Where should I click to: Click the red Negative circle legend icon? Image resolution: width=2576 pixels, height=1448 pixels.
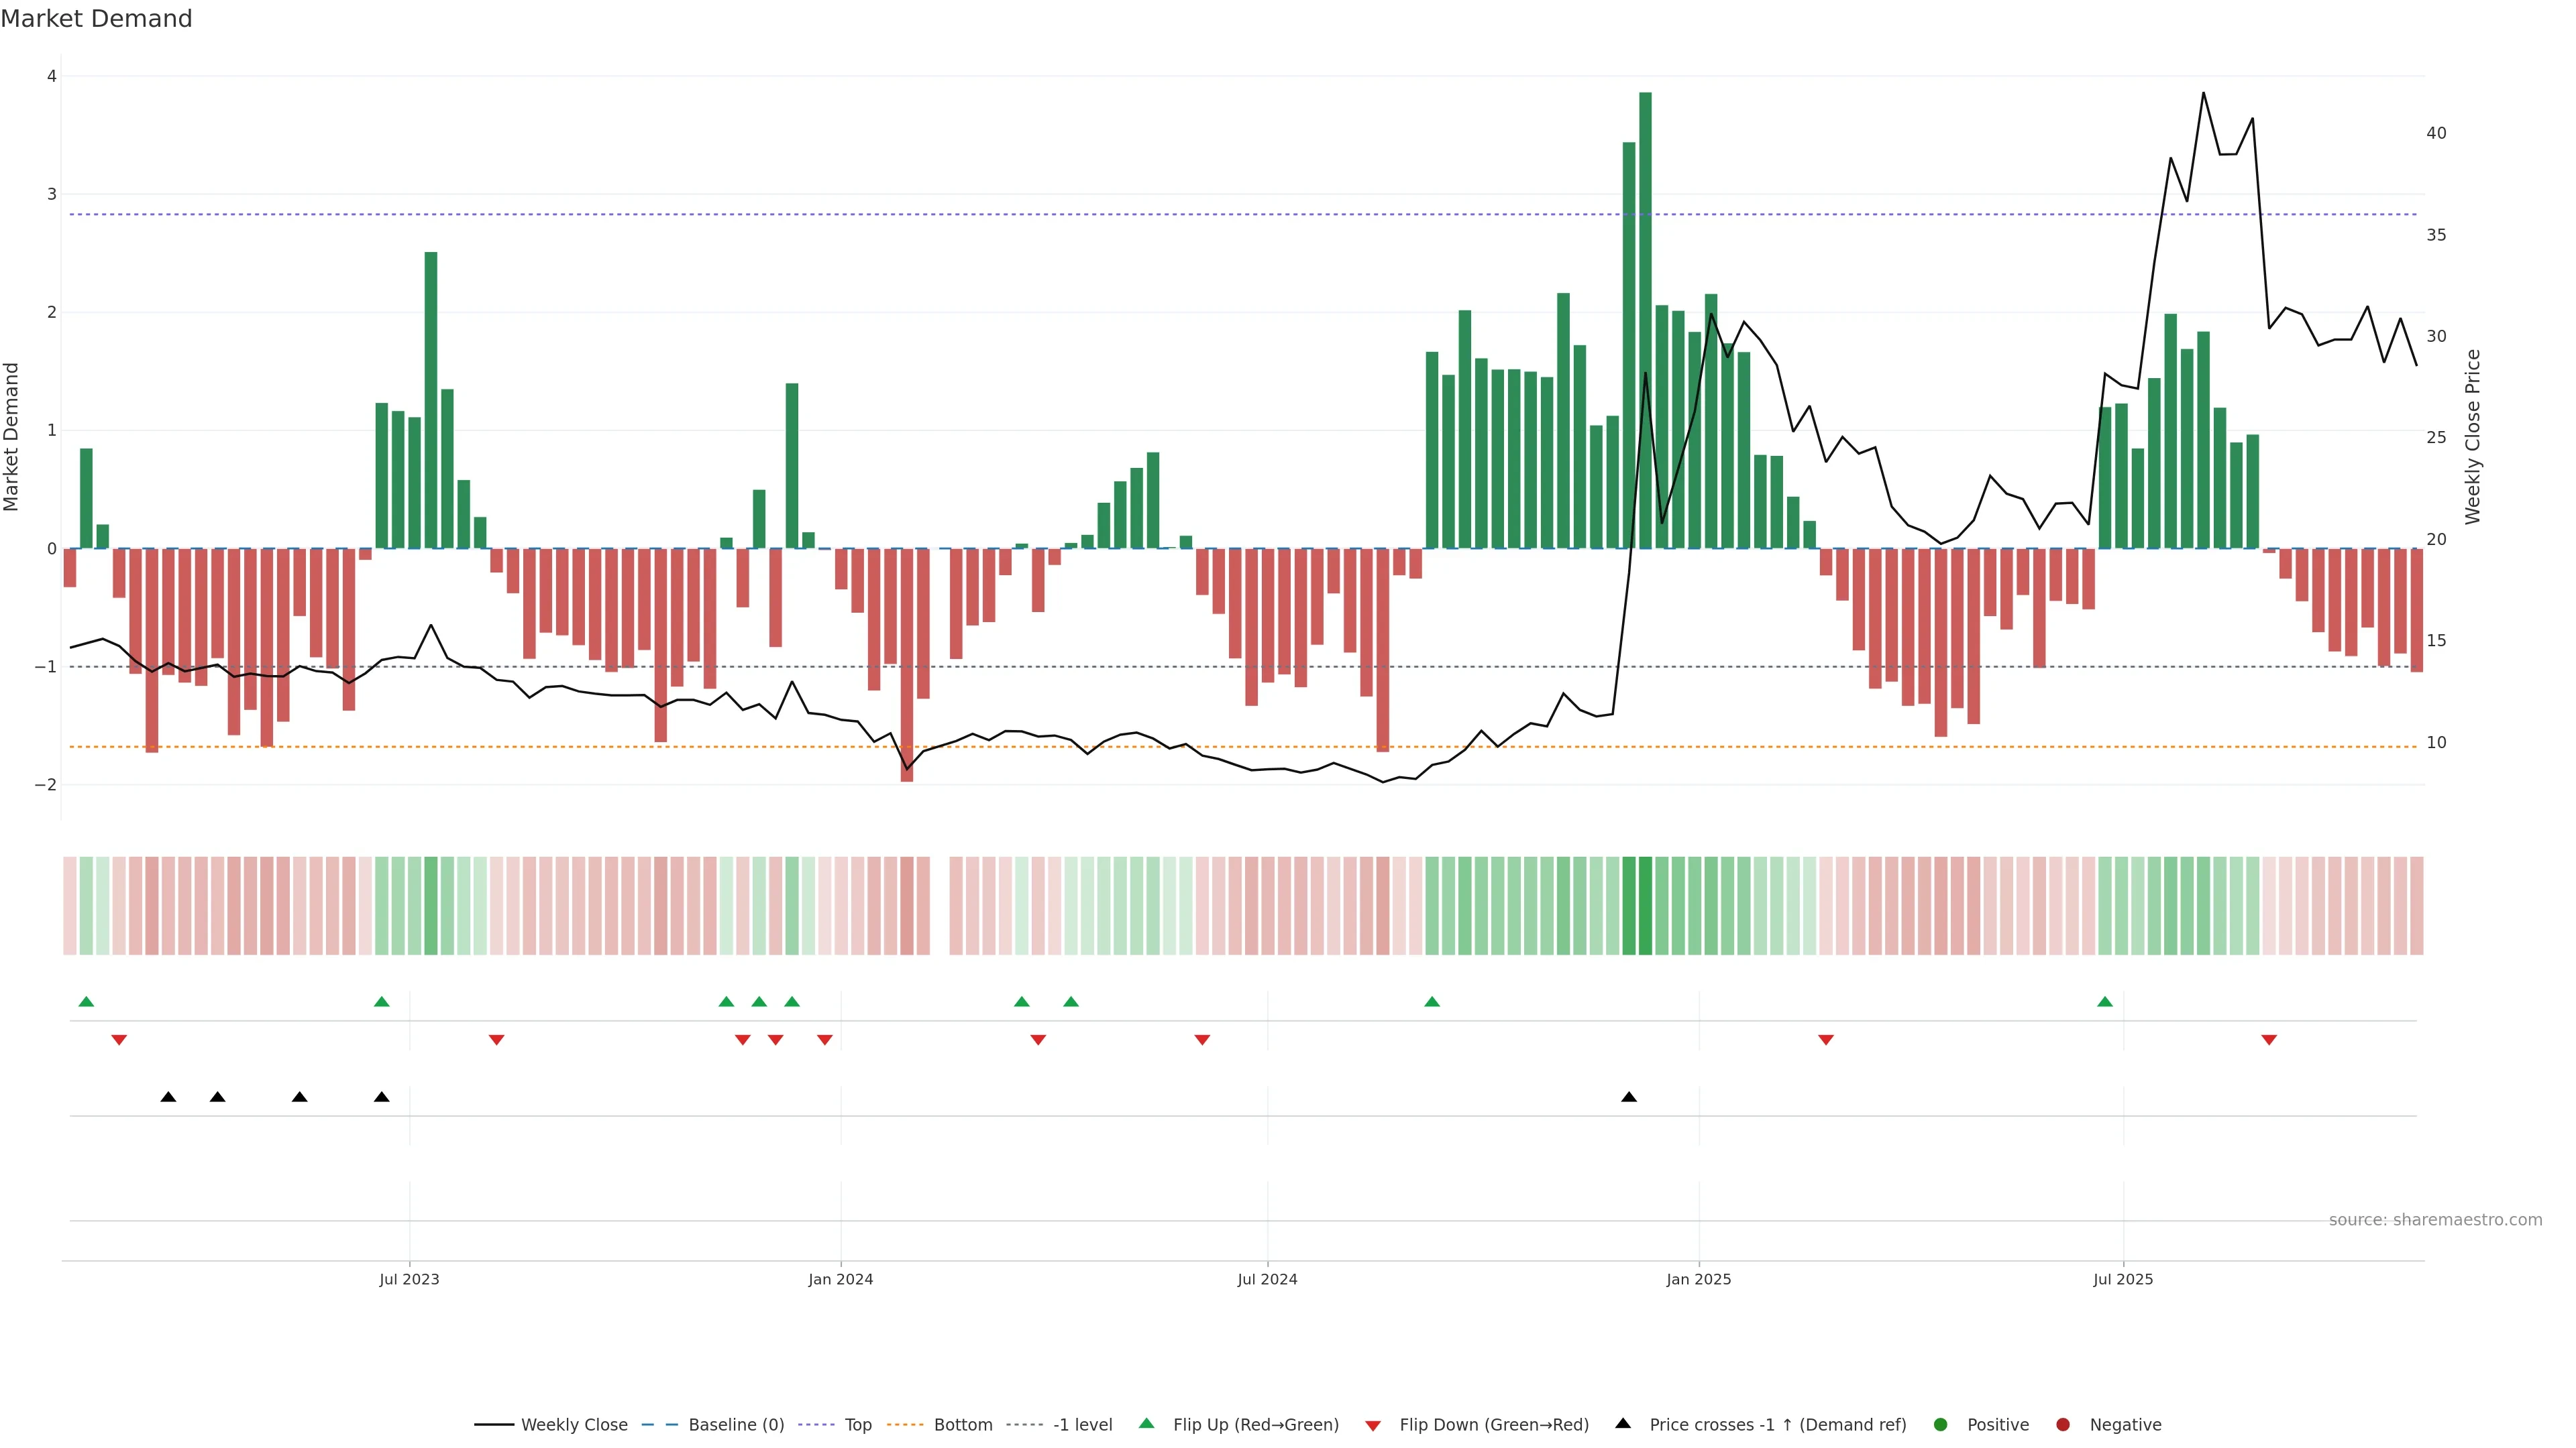[x=2063, y=1424]
